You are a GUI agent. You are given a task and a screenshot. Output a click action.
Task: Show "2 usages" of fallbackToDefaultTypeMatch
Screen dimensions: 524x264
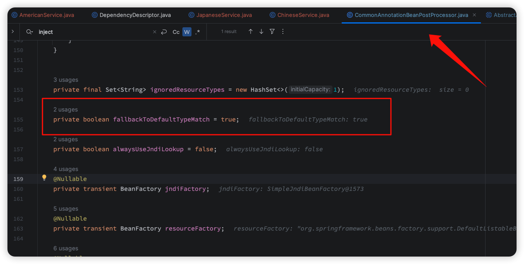pyautogui.click(x=66, y=109)
